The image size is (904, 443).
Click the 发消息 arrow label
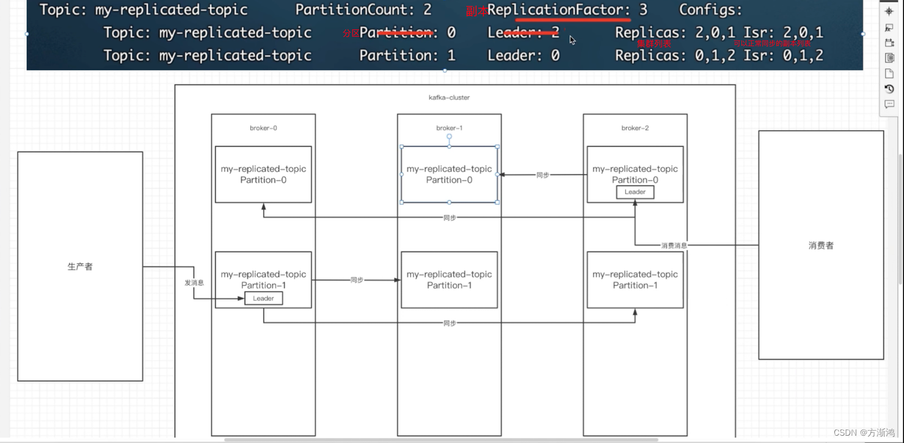[194, 283]
